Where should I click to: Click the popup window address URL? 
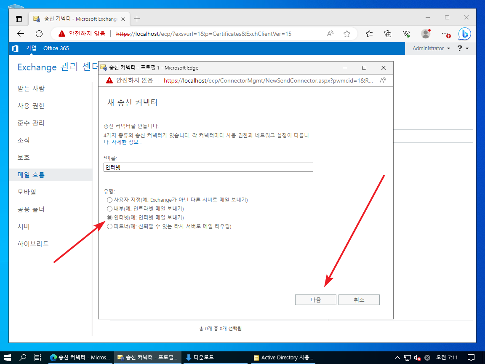pyautogui.click(x=268, y=80)
